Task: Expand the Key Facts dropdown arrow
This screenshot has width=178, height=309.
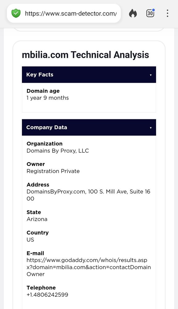Action: pyautogui.click(x=150, y=75)
